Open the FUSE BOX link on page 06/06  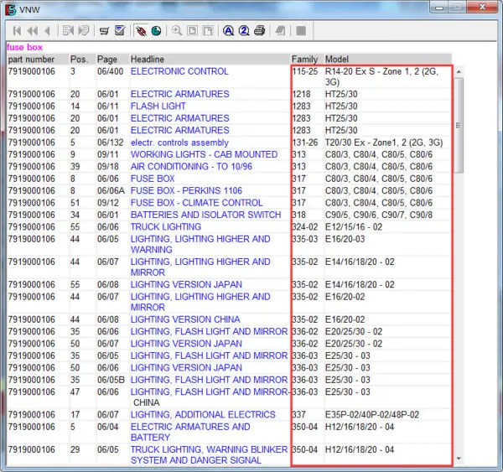tap(153, 179)
